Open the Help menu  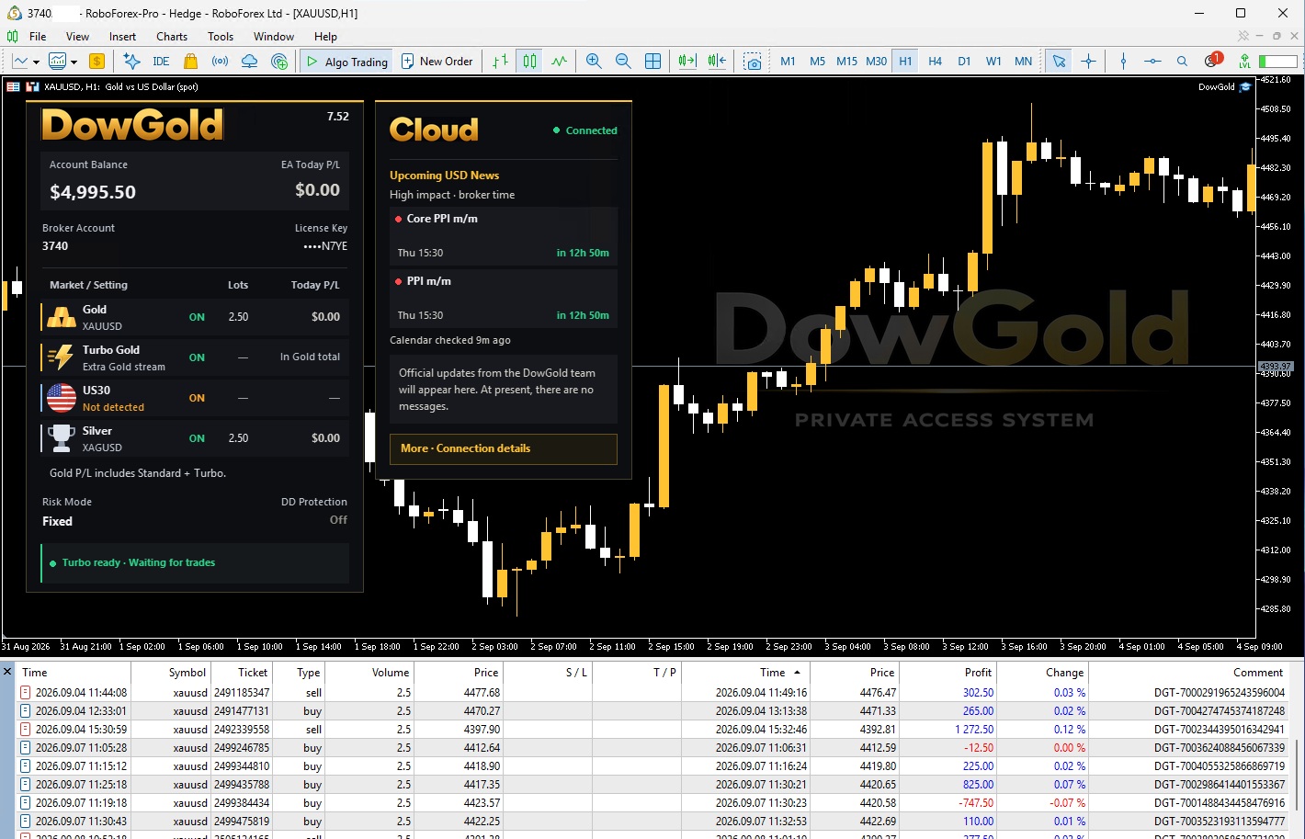tap(326, 37)
